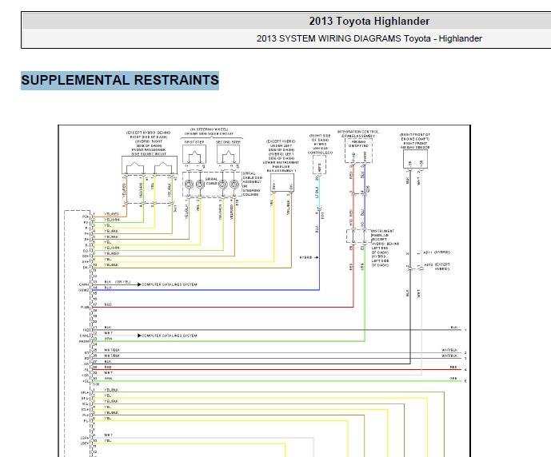Viewport: 551px width, 457px height.
Task: Click the '2013 SYSTEM WIRING DIAGRAMS Toyota - Highlander' subtitle
Action: [369, 38]
